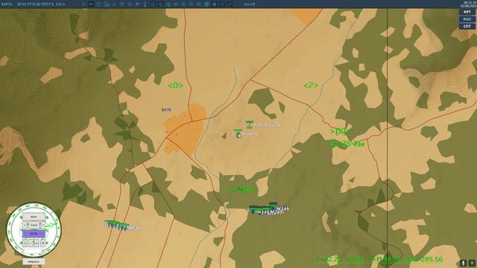
Task: Click the purple button in compass widget
Action: [x=34, y=234]
